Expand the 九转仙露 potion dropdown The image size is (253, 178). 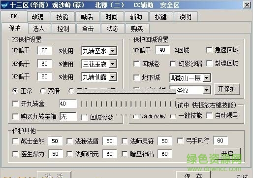pyautogui.click(x=113, y=77)
